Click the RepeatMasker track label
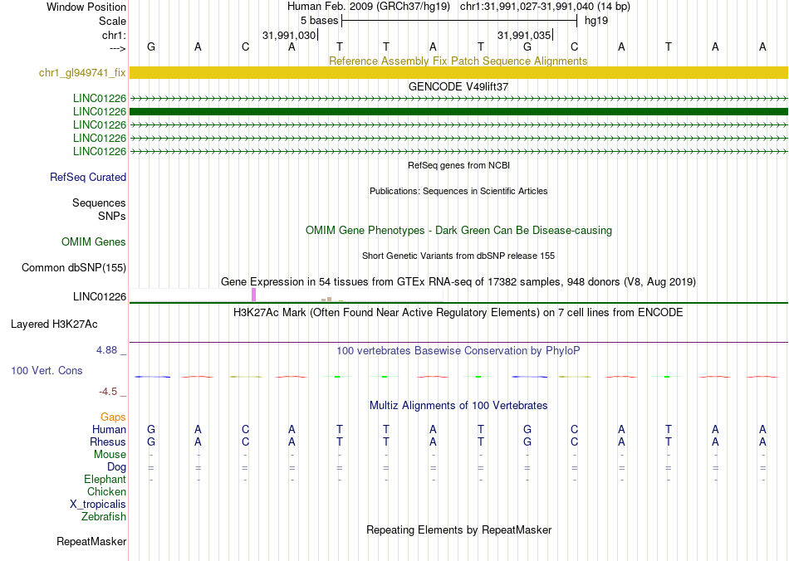Screen dimensions: 789x561 pyautogui.click(x=91, y=541)
